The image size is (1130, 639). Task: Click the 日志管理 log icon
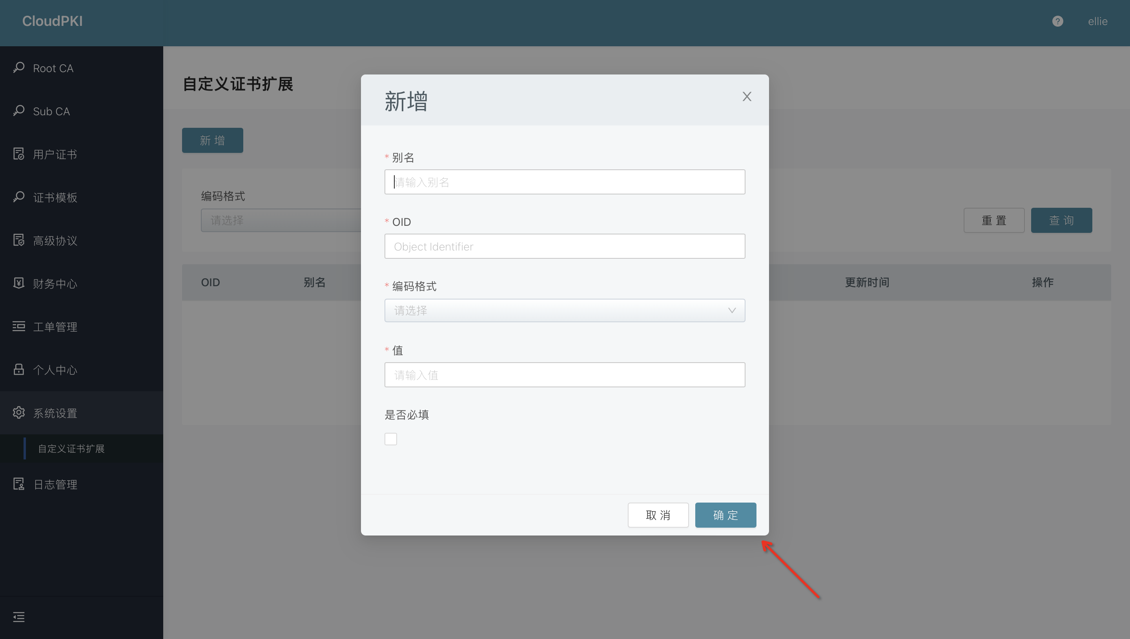tap(18, 484)
